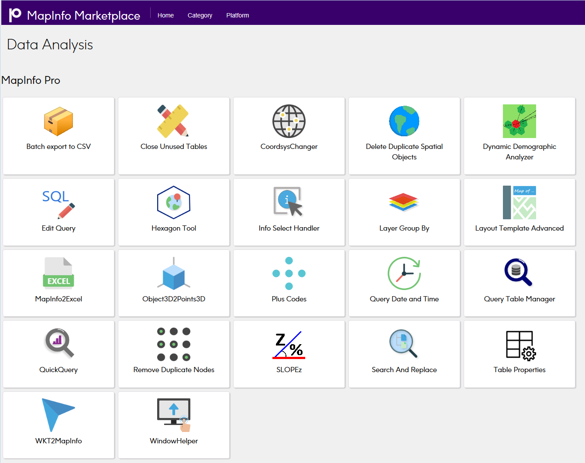Open the Plus Codes dots icon
585x463 pixels.
tap(289, 273)
